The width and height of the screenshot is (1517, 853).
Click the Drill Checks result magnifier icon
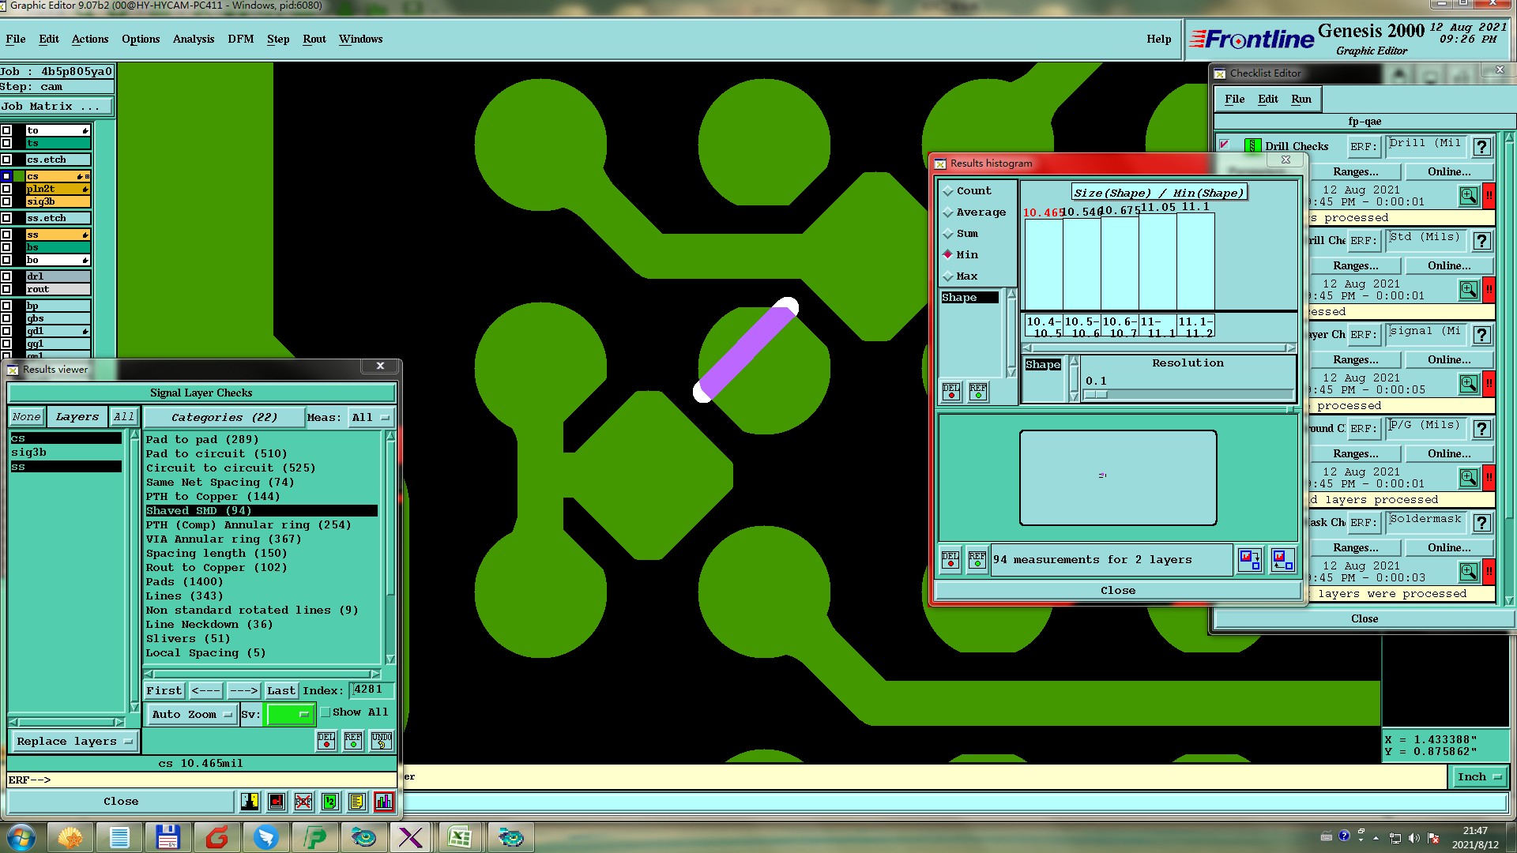pyautogui.click(x=1468, y=196)
